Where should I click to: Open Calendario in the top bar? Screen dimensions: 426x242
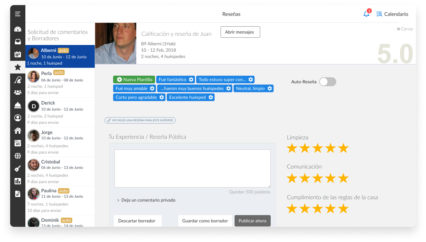point(392,14)
